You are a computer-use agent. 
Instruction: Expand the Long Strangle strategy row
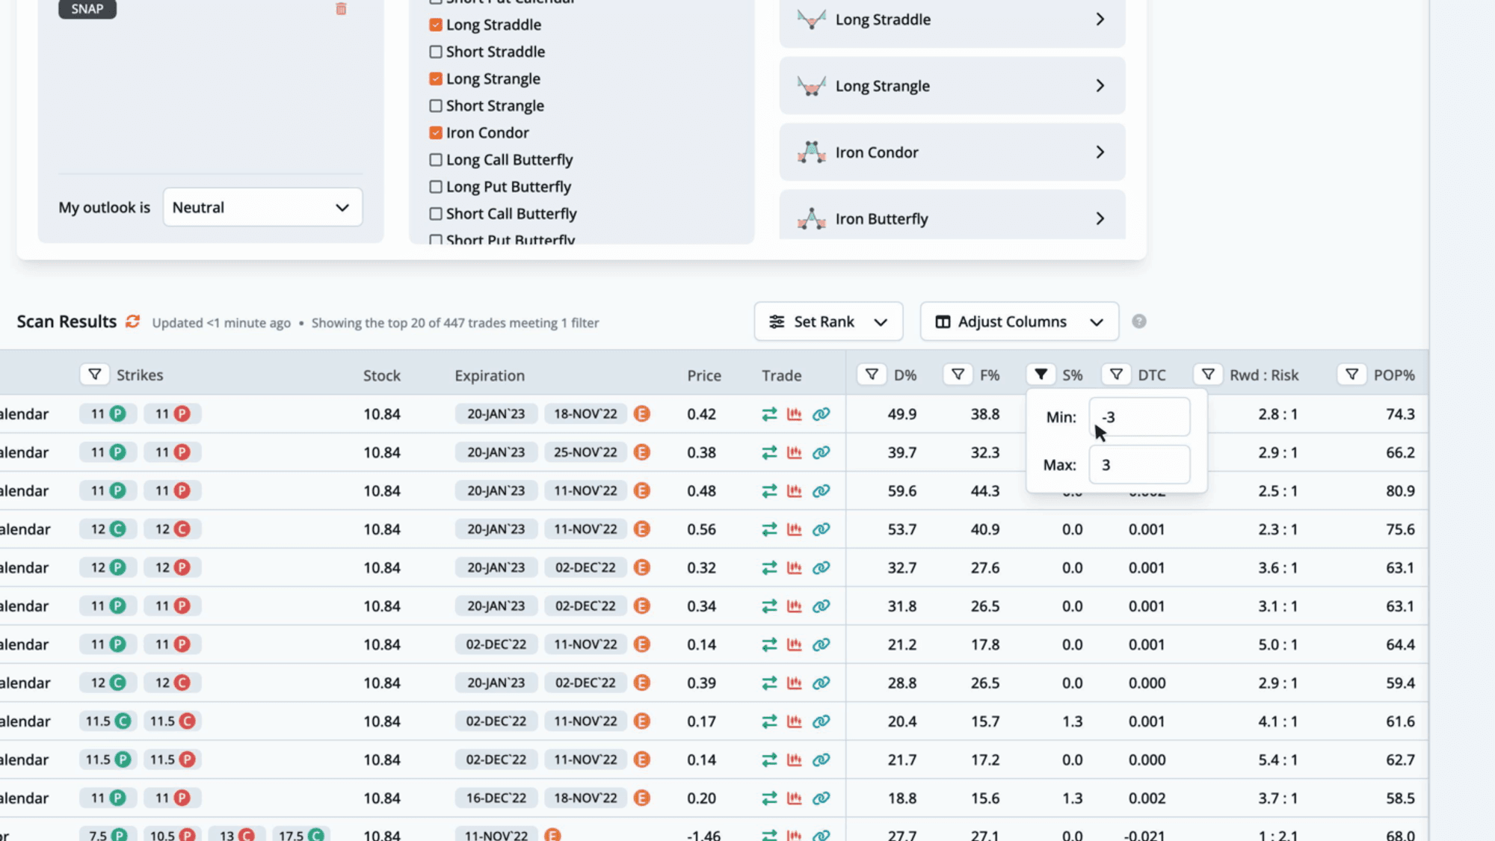pos(952,86)
